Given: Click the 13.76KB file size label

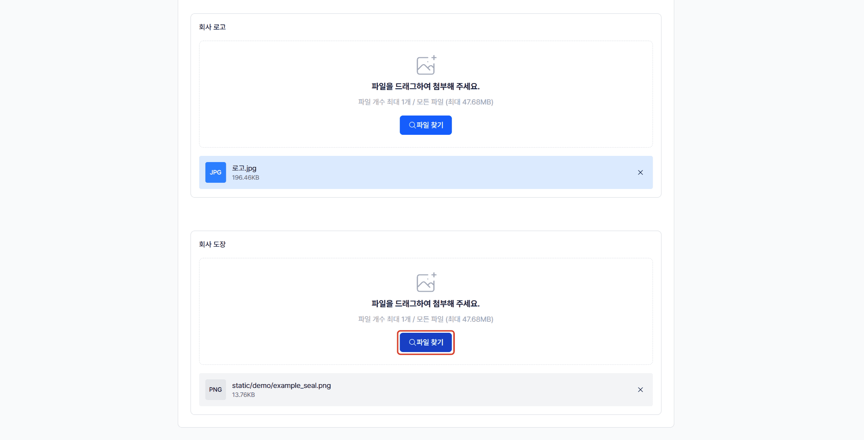Looking at the screenshot, I should 243,395.
